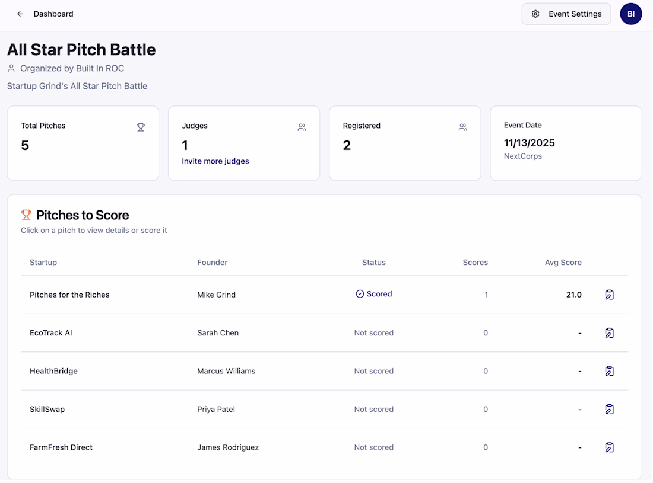Click the Avg Score column header
Image resolution: width=653 pixels, height=483 pixels.
(x=563, y=262)
